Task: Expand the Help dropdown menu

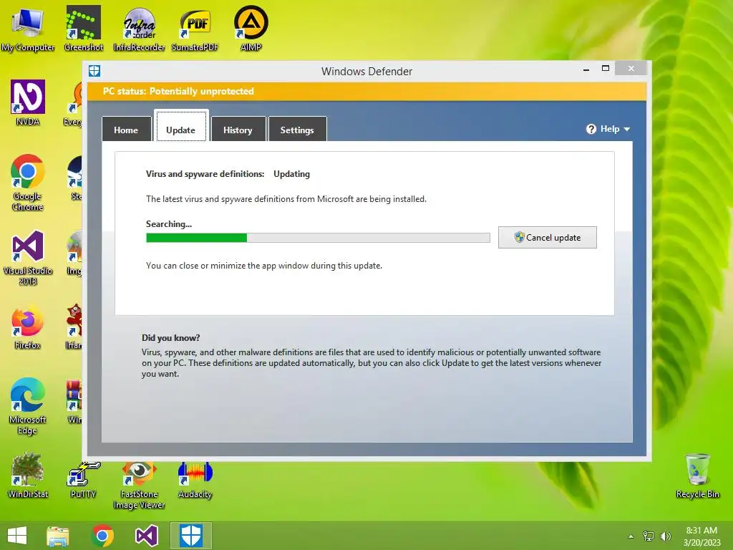Action: pos(608,129)
